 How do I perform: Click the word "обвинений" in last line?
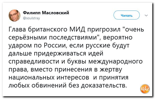coord(49,85)
